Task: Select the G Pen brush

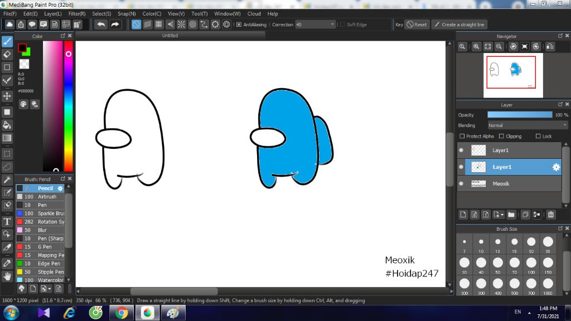Action: [40, 247]
